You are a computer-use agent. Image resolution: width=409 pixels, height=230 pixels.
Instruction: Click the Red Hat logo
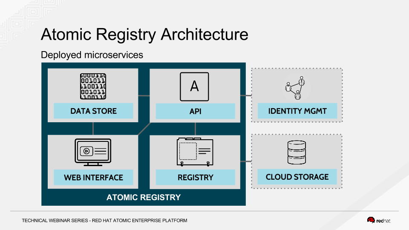(379, 220)
